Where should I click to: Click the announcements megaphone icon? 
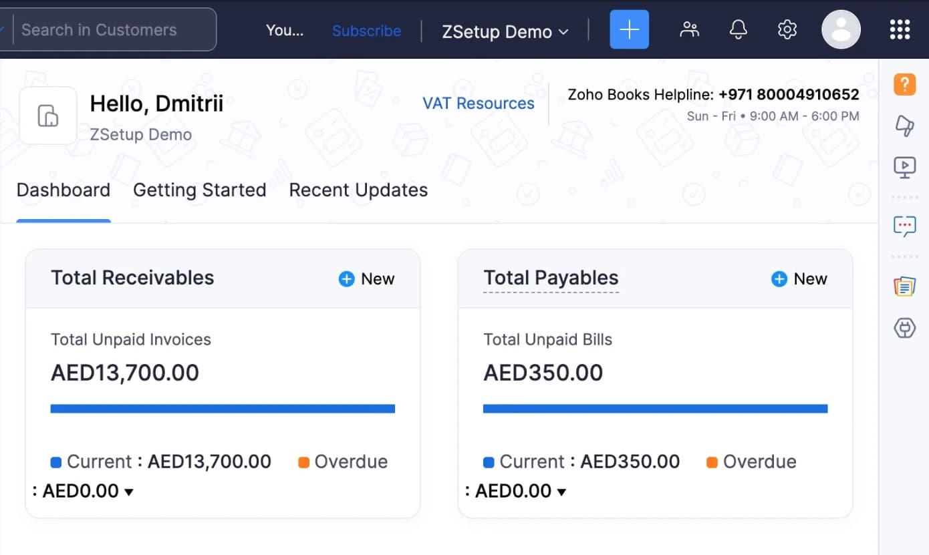904,125
